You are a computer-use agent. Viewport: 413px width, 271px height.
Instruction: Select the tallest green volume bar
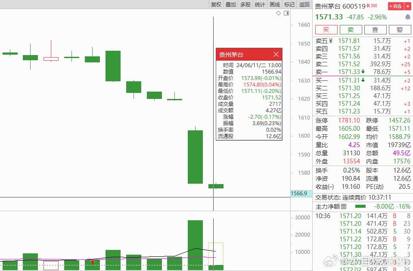point(195,245)
